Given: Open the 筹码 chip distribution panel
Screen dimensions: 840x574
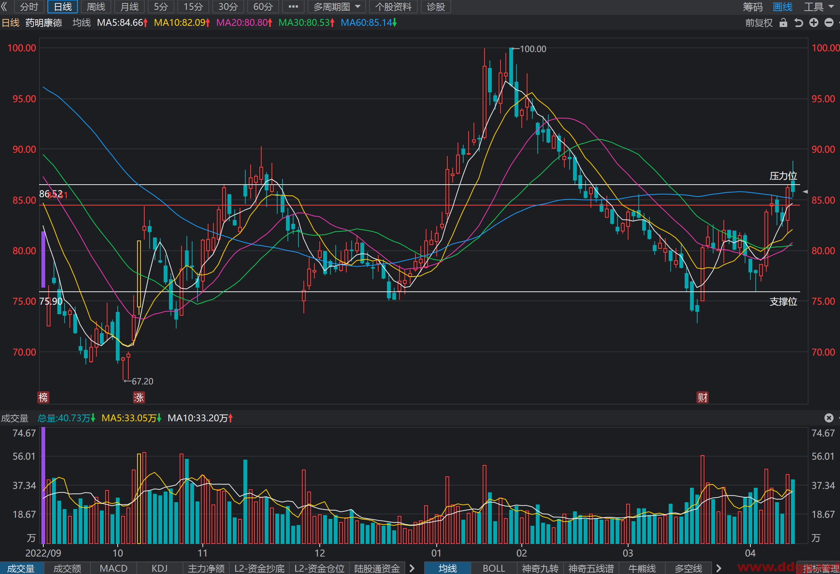Looking at the screenshot, I should tap(753, 6).
